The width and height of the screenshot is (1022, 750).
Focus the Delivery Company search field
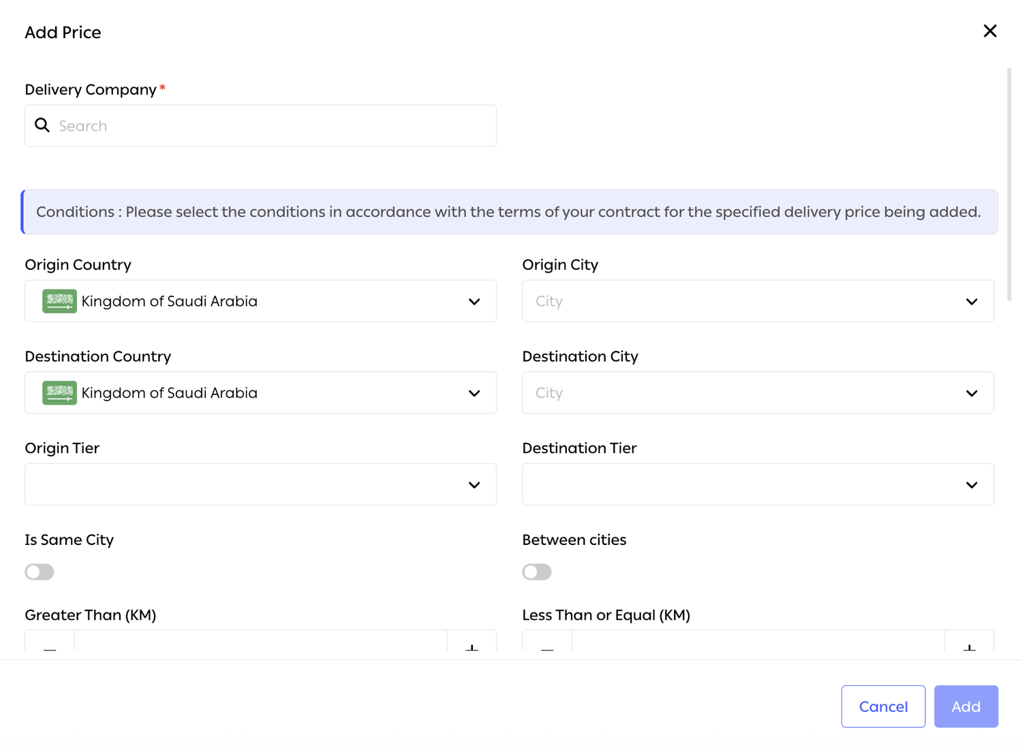tap(260, 126)
